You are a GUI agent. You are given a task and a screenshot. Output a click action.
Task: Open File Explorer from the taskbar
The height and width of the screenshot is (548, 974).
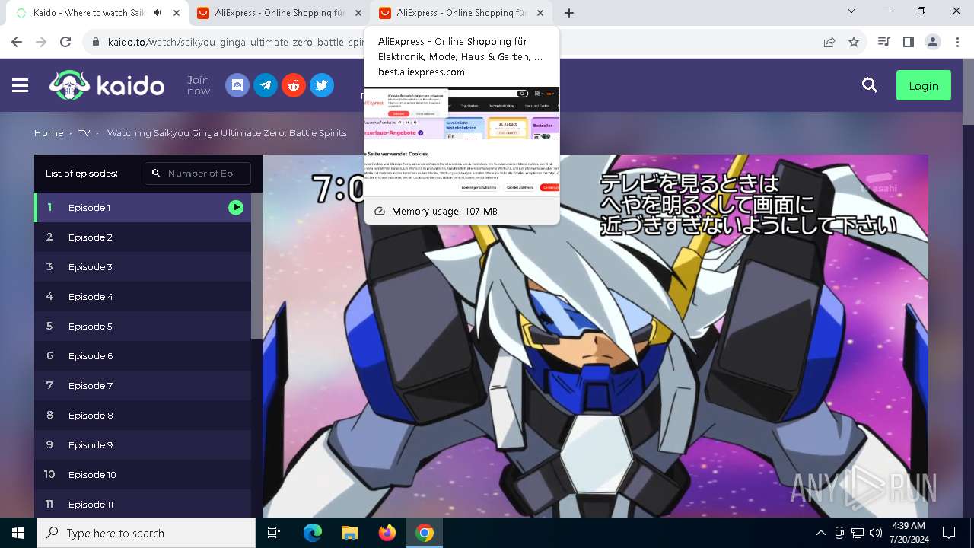[350, 533]
